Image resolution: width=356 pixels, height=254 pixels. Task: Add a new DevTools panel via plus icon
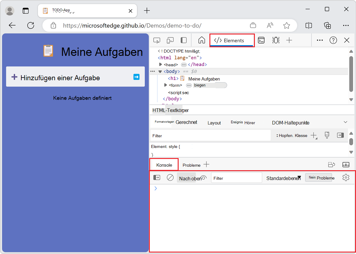pos(289,40)
